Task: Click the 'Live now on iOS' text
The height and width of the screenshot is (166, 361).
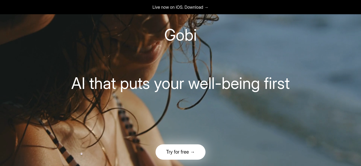Action: point(168,7)
